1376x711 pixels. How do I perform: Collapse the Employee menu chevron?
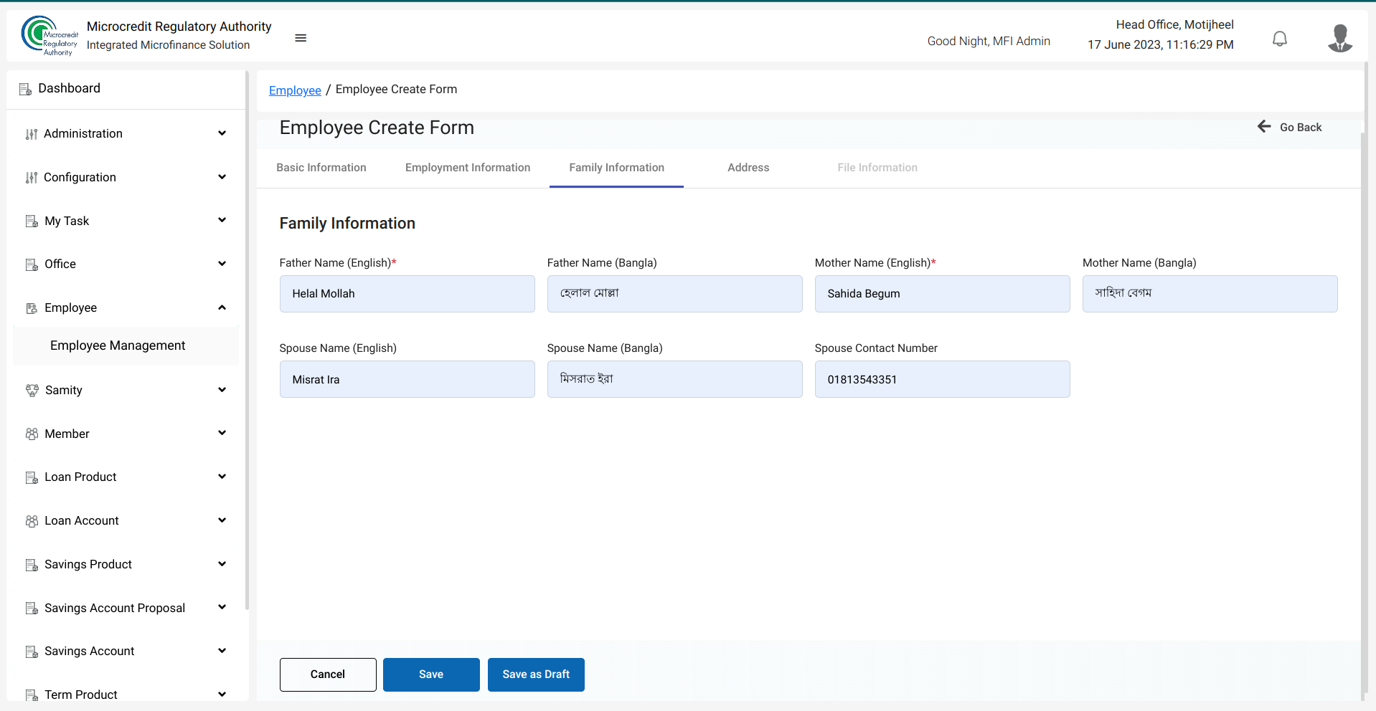coord(222,307)
